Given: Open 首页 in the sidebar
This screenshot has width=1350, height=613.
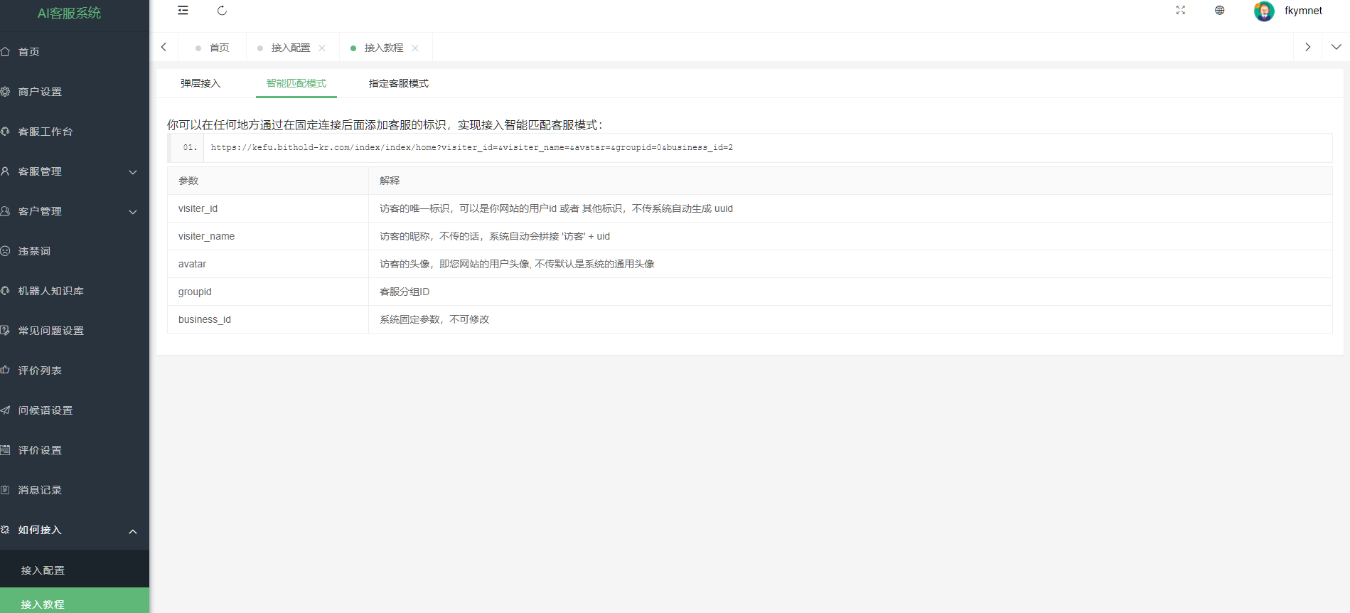Looking at the screenshot, I should (75, 52).
